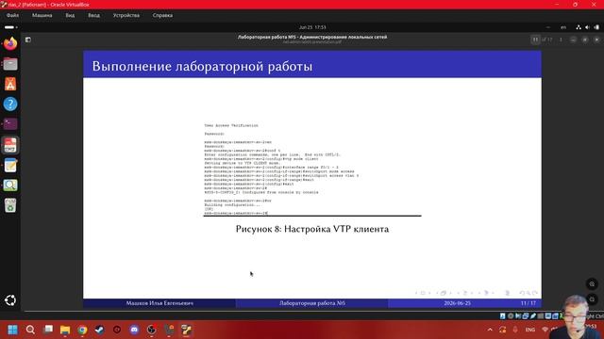Open OBS Studio from the taskbar
Viewport: 604px width, 339px height.
point(151,330)
